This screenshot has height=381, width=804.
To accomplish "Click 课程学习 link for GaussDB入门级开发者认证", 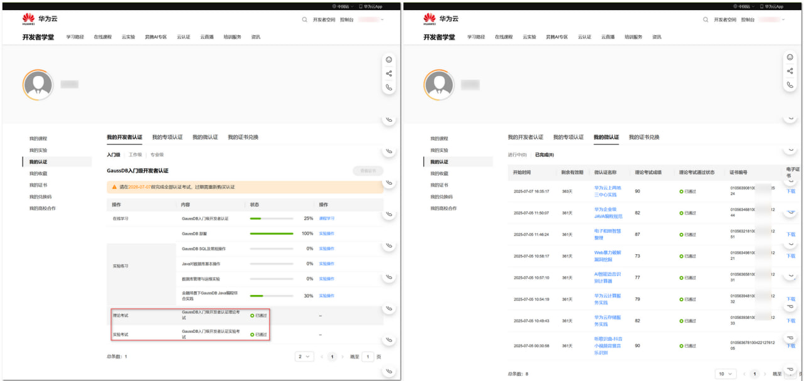I will point(327,218).
